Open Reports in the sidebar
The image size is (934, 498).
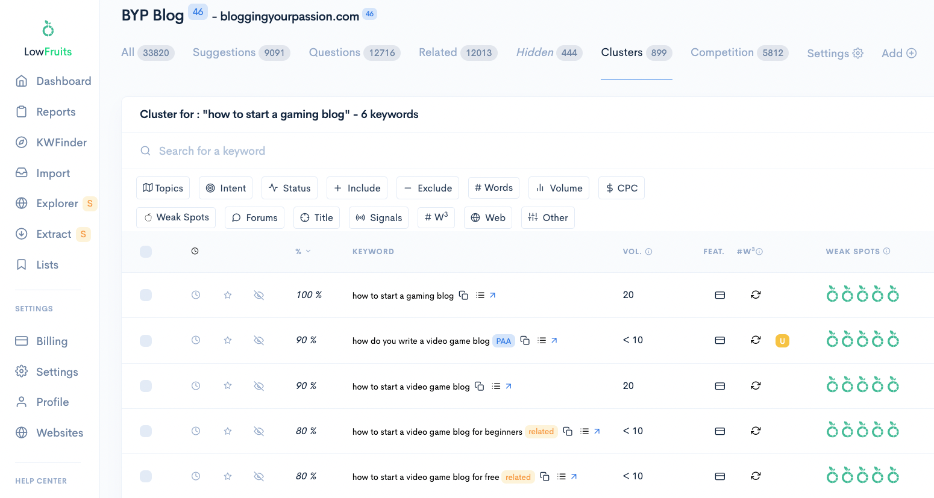46,112
